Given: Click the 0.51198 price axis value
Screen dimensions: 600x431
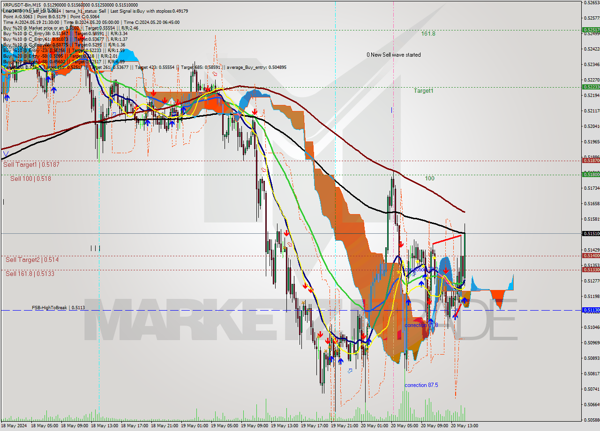Looking at the screenshot, I should 592,296.
